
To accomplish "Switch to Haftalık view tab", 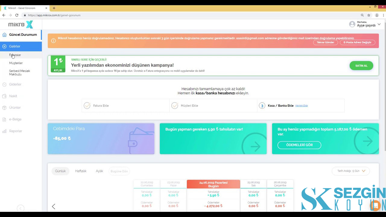I will 81,171.
